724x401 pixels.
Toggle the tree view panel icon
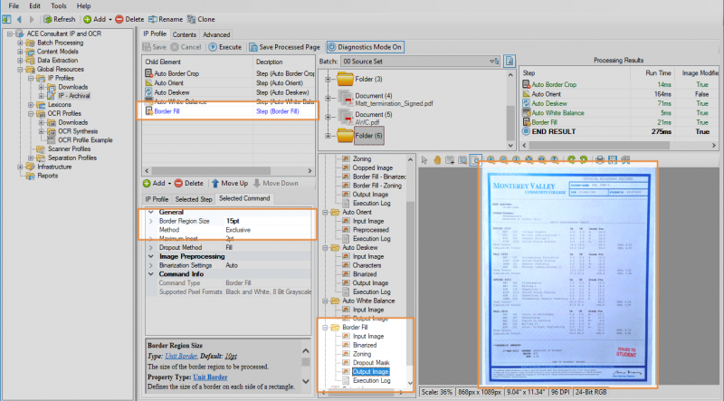(6, 19)
